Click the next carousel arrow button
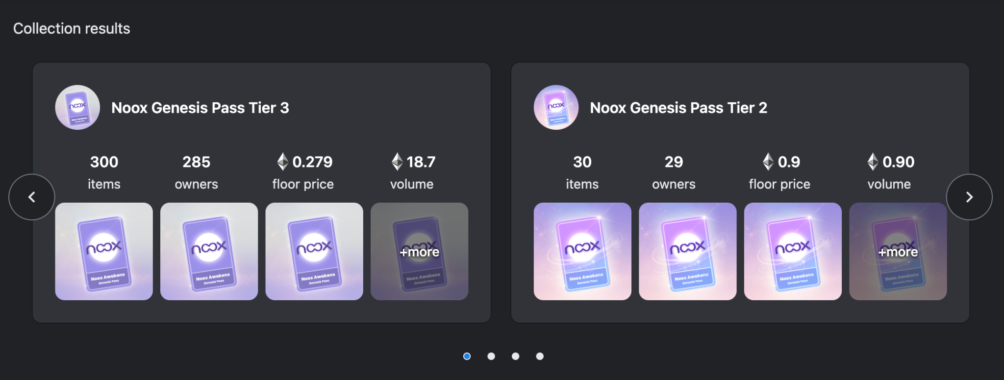 pyautogui.click(x=969, y=197)
